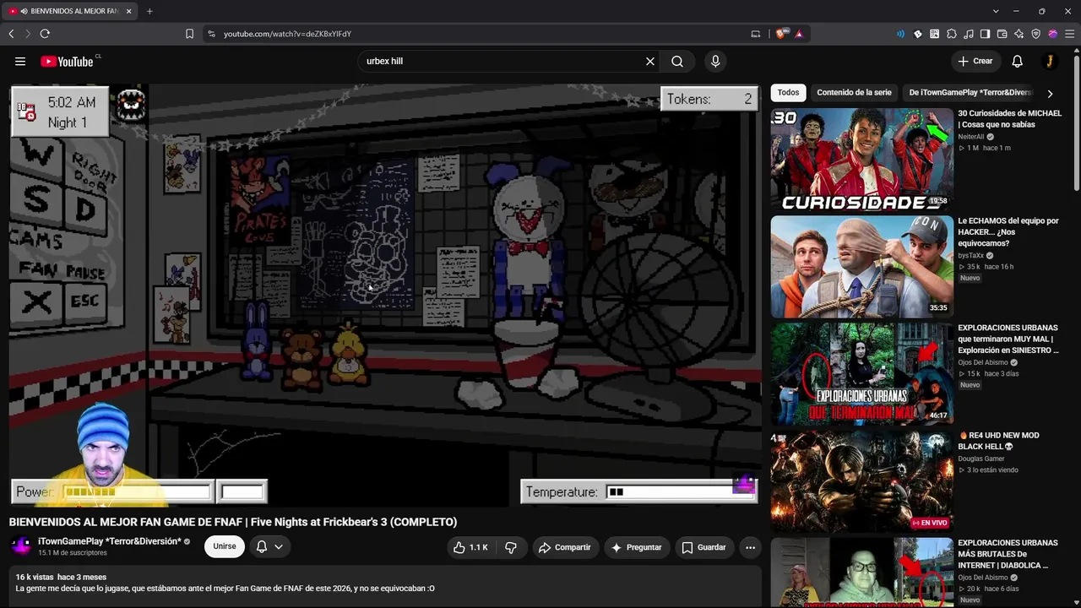Open Brave Shields lion icon
1081x608 pixels.
pyautogui.click(x=782, y=34)
